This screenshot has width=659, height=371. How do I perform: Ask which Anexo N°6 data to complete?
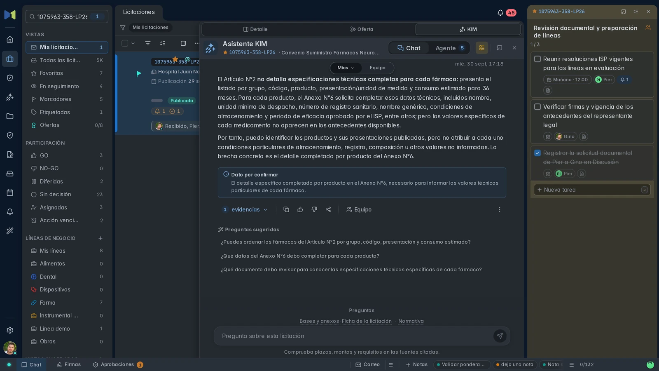[x=300, y=256]
